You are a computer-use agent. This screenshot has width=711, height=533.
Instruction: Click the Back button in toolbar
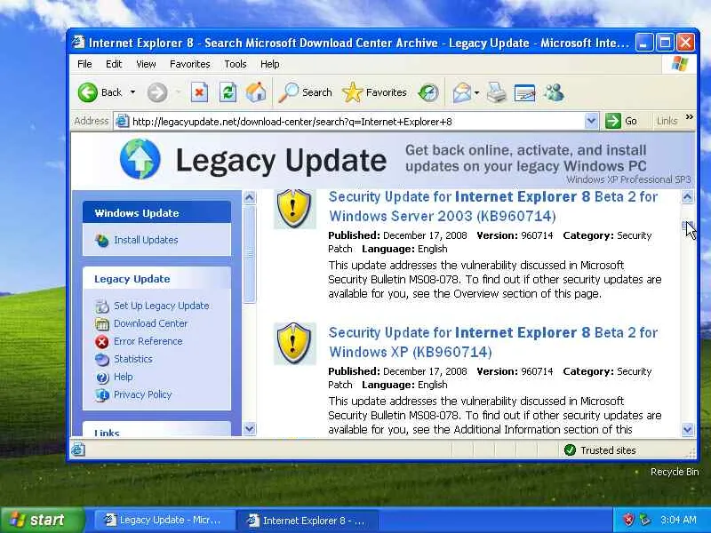coord(100,92)
